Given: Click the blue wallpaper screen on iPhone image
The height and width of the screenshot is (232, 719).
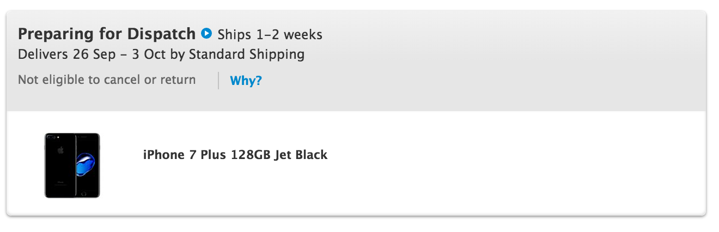Looking at the screenshot, I should click(x=86, y=164).
